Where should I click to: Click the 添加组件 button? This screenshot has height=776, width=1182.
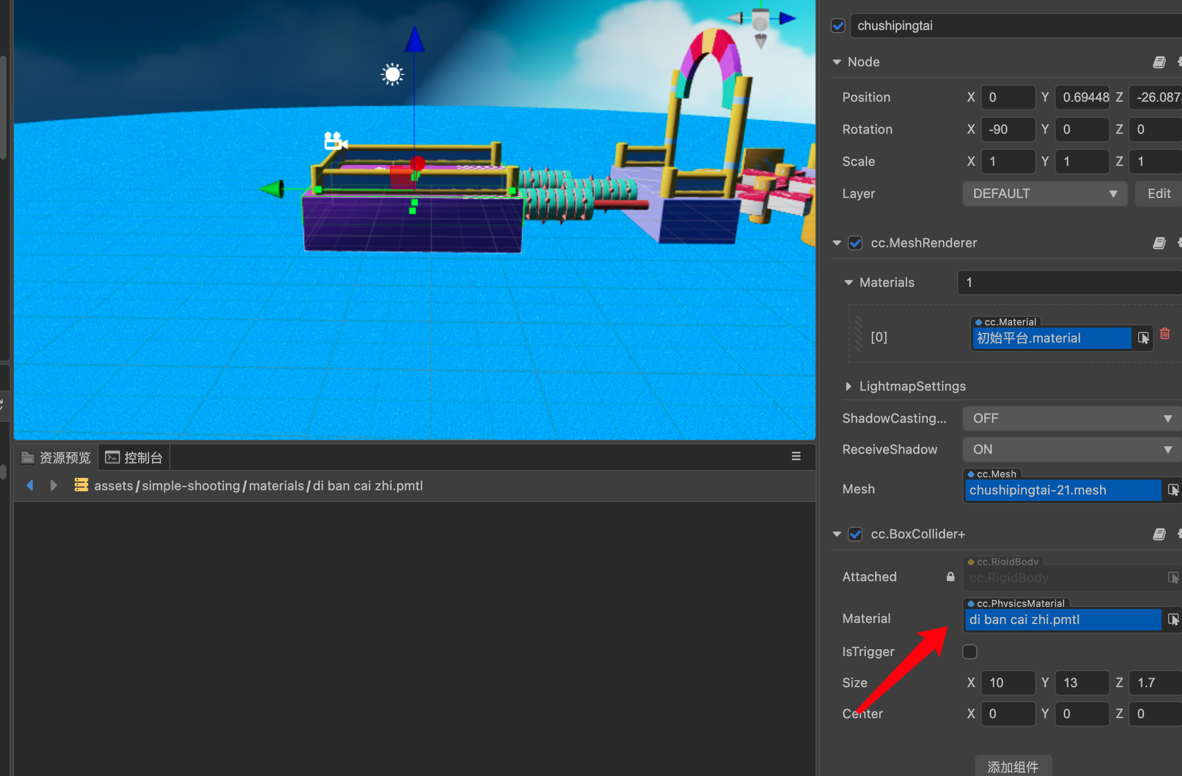coord(1013,766)
